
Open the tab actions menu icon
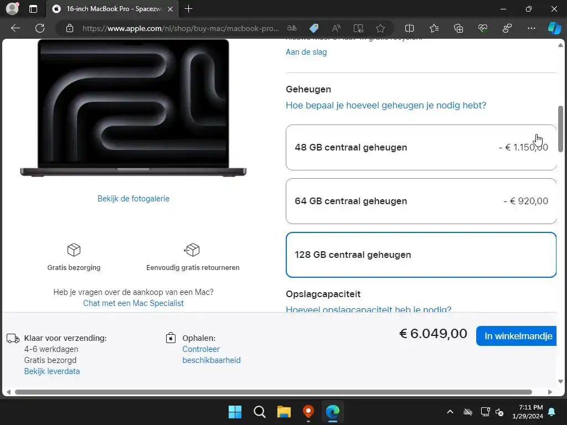click(x=33, y=9)
